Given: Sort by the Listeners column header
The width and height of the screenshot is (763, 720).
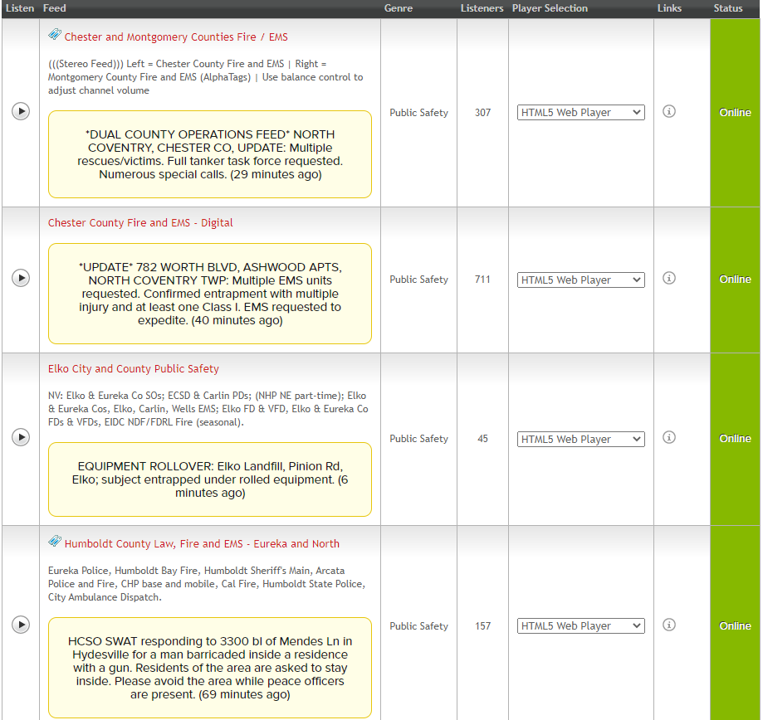Looking at the screenshot, I should pos(482,8).
